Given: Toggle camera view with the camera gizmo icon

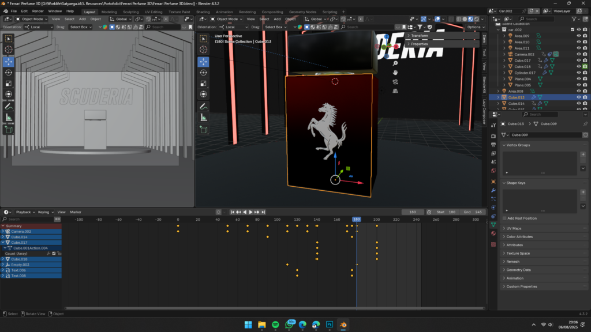Looking at the screenshot, I should click(x=395, y=82).
